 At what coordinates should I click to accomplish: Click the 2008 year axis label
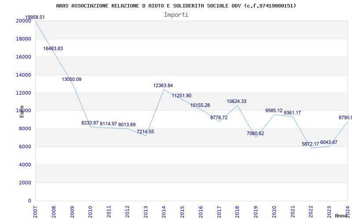[54, 212]
